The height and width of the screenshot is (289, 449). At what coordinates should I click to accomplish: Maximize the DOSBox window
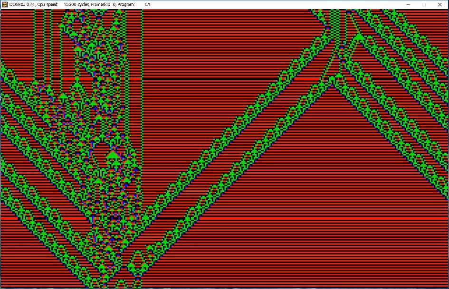[x=424, y=5]
